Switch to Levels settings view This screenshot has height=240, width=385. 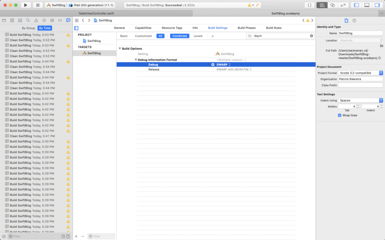(x=198, y=36)
